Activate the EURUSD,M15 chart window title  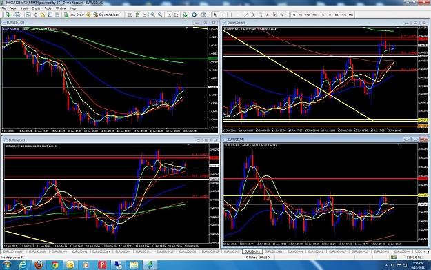point(236,23)
